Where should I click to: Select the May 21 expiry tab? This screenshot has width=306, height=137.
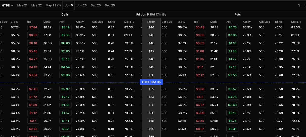[22, 5]
